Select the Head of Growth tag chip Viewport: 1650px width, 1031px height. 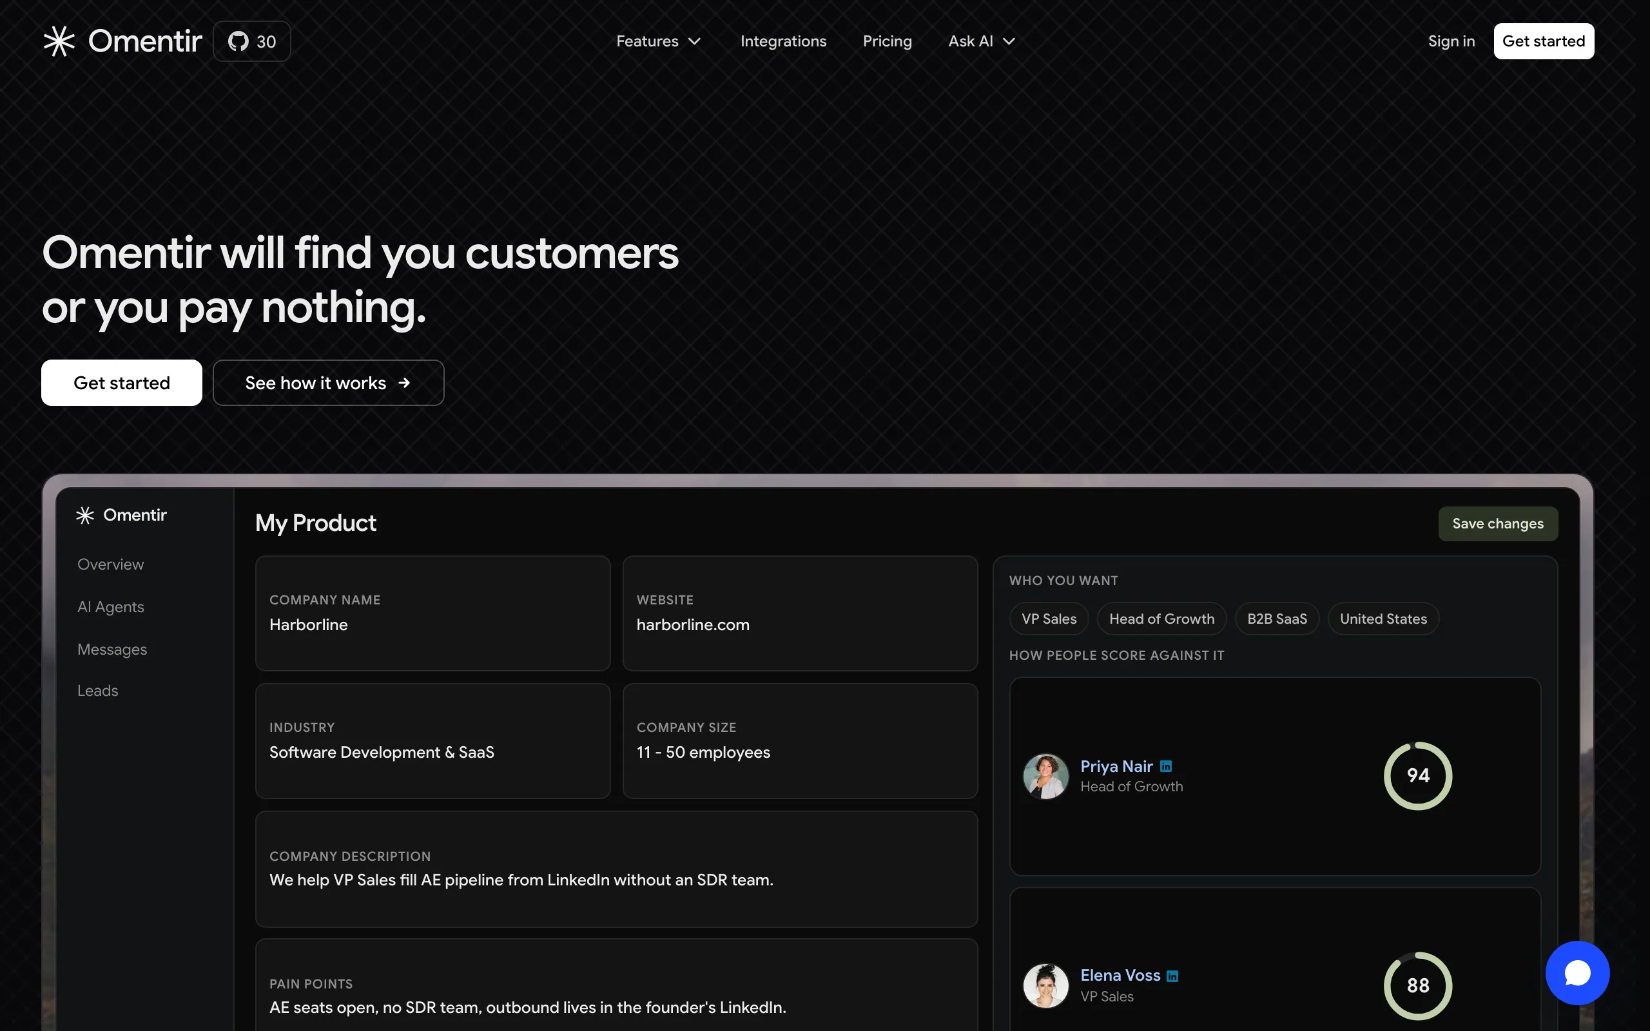click(1162, 619)
